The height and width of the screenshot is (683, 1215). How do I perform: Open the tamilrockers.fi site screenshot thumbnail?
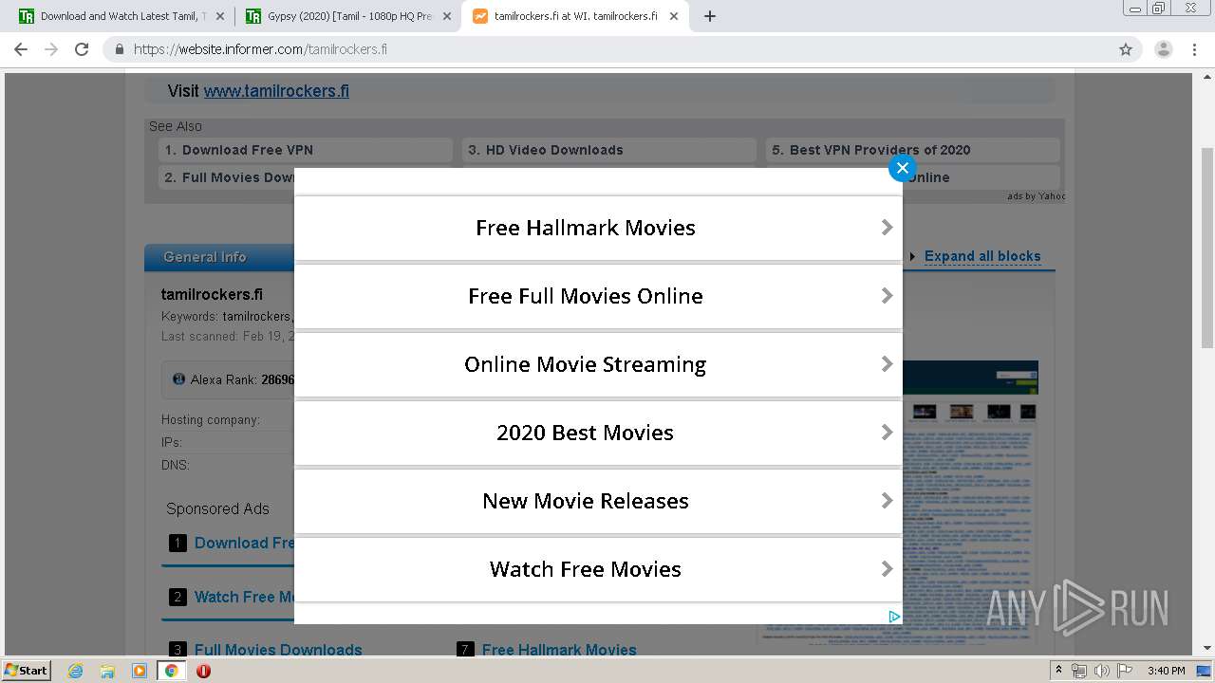click(968, 503)
